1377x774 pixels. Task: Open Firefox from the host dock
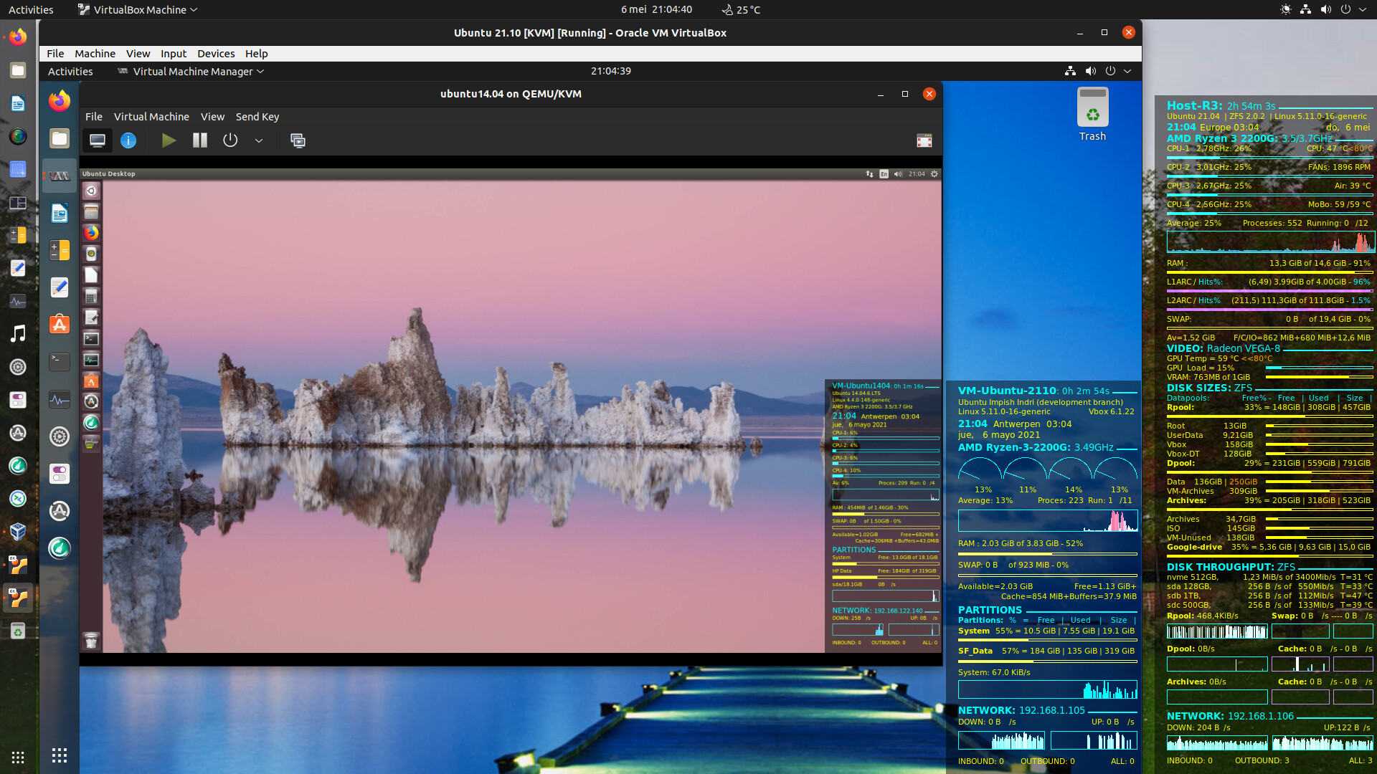pos(18,37)
